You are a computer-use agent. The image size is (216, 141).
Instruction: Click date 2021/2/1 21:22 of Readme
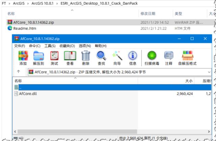coord(154,28)
